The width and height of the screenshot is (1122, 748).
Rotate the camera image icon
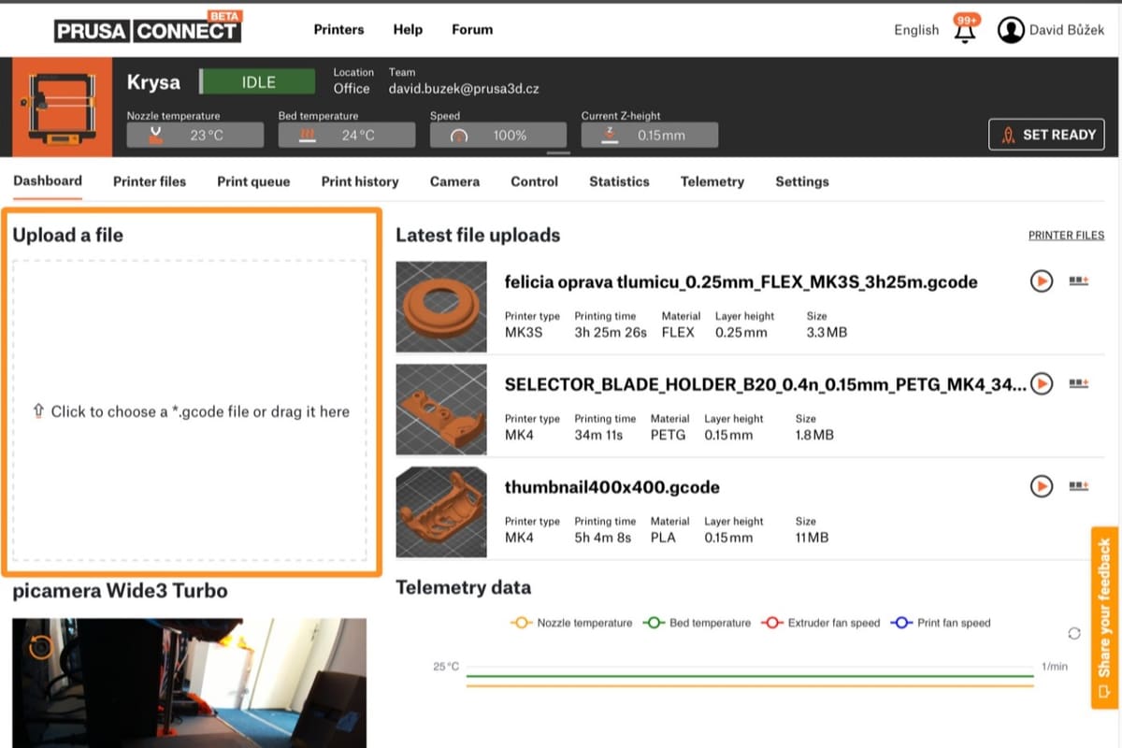click(40, 646)
